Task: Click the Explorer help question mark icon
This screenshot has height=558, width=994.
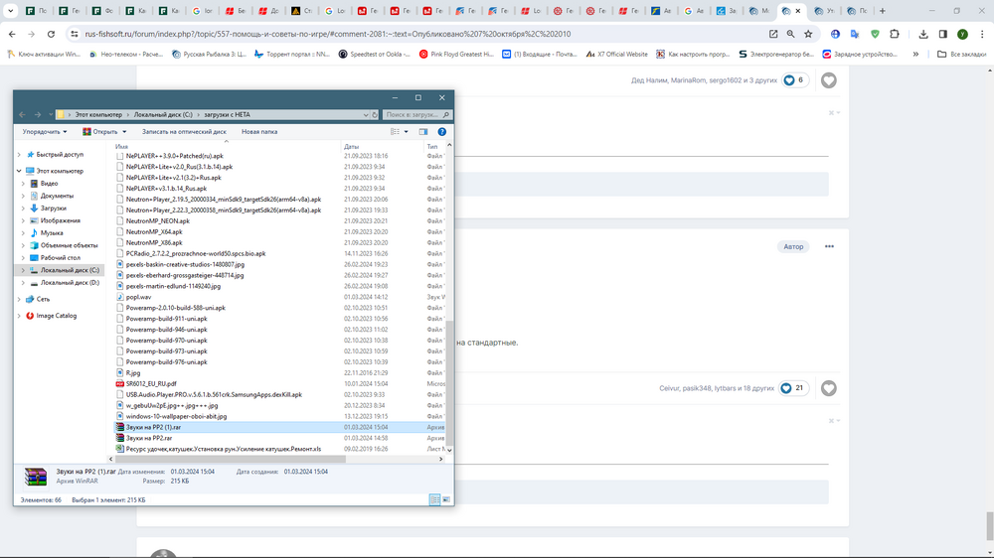Action: 442,131
